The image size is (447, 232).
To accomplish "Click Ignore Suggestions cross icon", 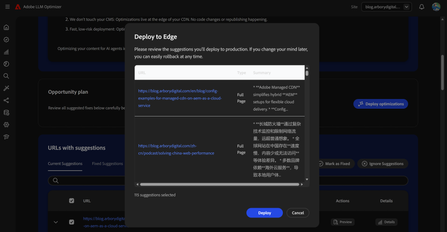I will [x=364, y=164].
